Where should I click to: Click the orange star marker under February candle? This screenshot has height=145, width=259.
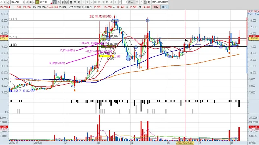tap(74, 90)
